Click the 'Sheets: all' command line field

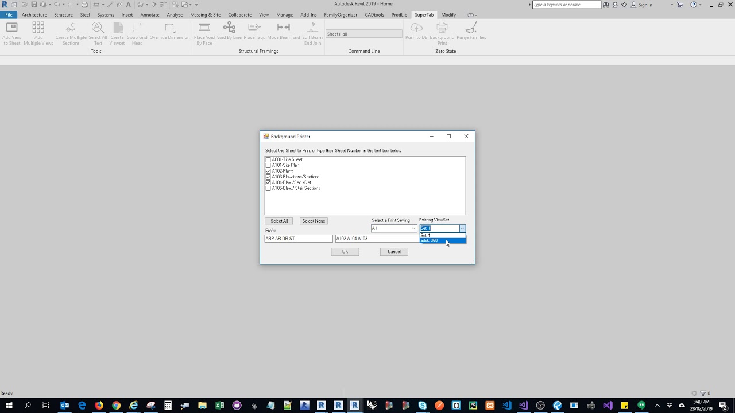(x=364, y=34)
